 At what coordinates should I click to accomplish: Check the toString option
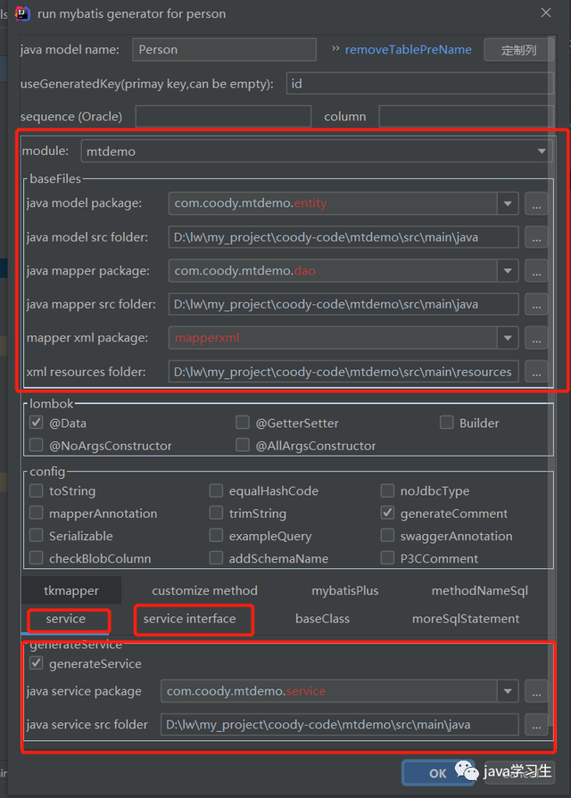(x=37, y=490)
